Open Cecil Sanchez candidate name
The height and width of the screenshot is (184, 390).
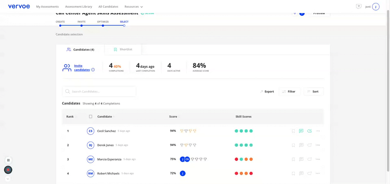pyautogui.click(x=106, y=131)
